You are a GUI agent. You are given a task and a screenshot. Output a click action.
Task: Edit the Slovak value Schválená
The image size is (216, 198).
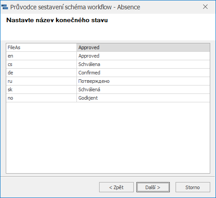pos(143,89)
